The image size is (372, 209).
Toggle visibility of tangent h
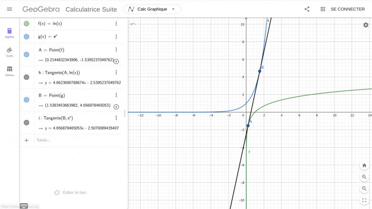click(26, 77)
